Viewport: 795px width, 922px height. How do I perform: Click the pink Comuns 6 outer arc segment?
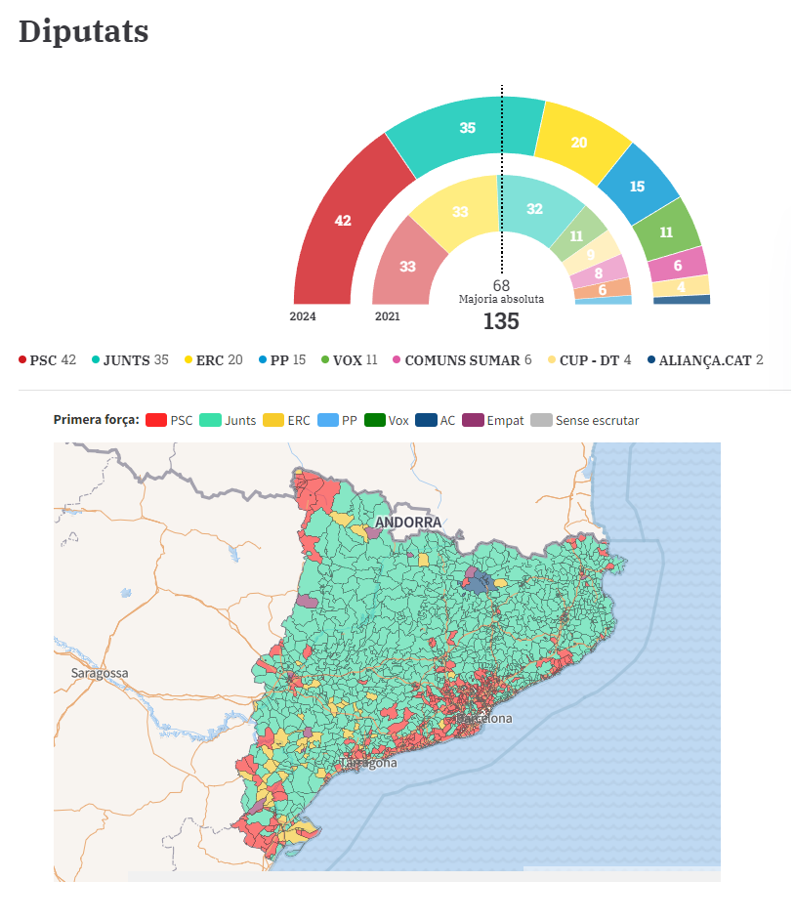coord(678,265)
